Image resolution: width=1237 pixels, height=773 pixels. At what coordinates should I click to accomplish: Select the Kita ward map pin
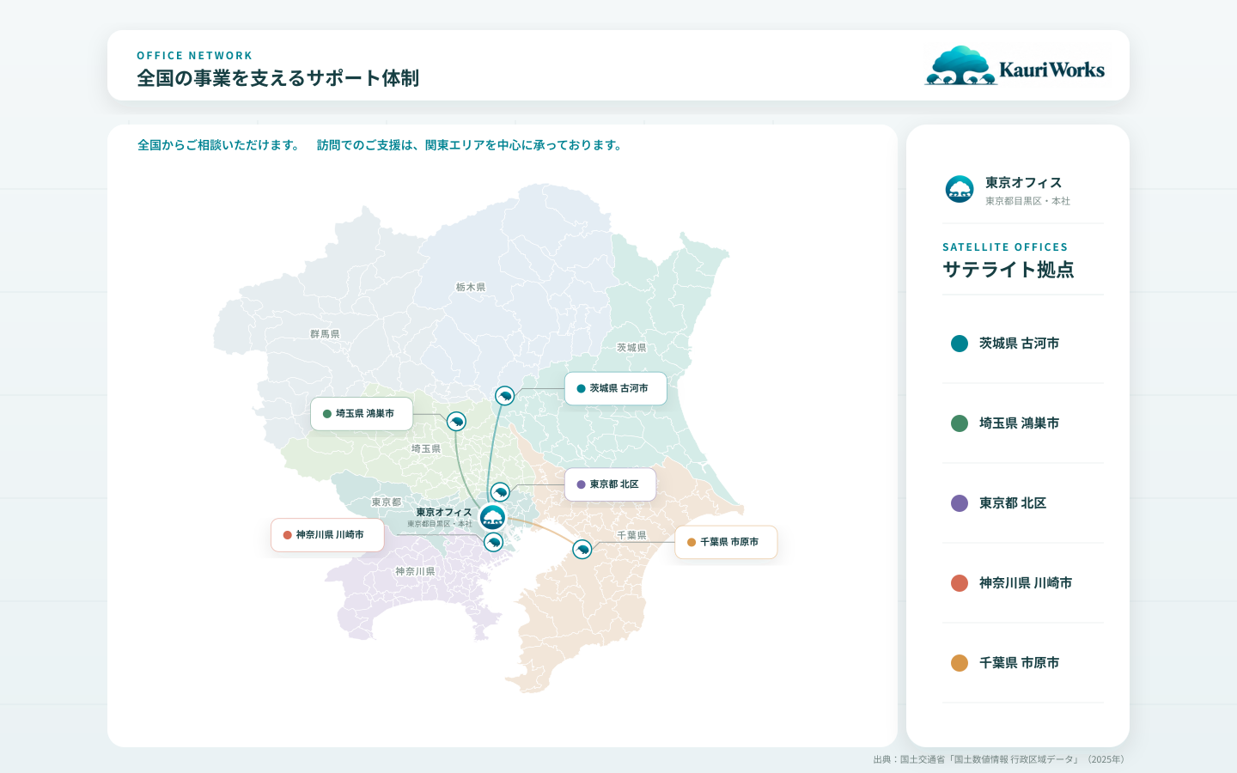click(x=500, y=492)
